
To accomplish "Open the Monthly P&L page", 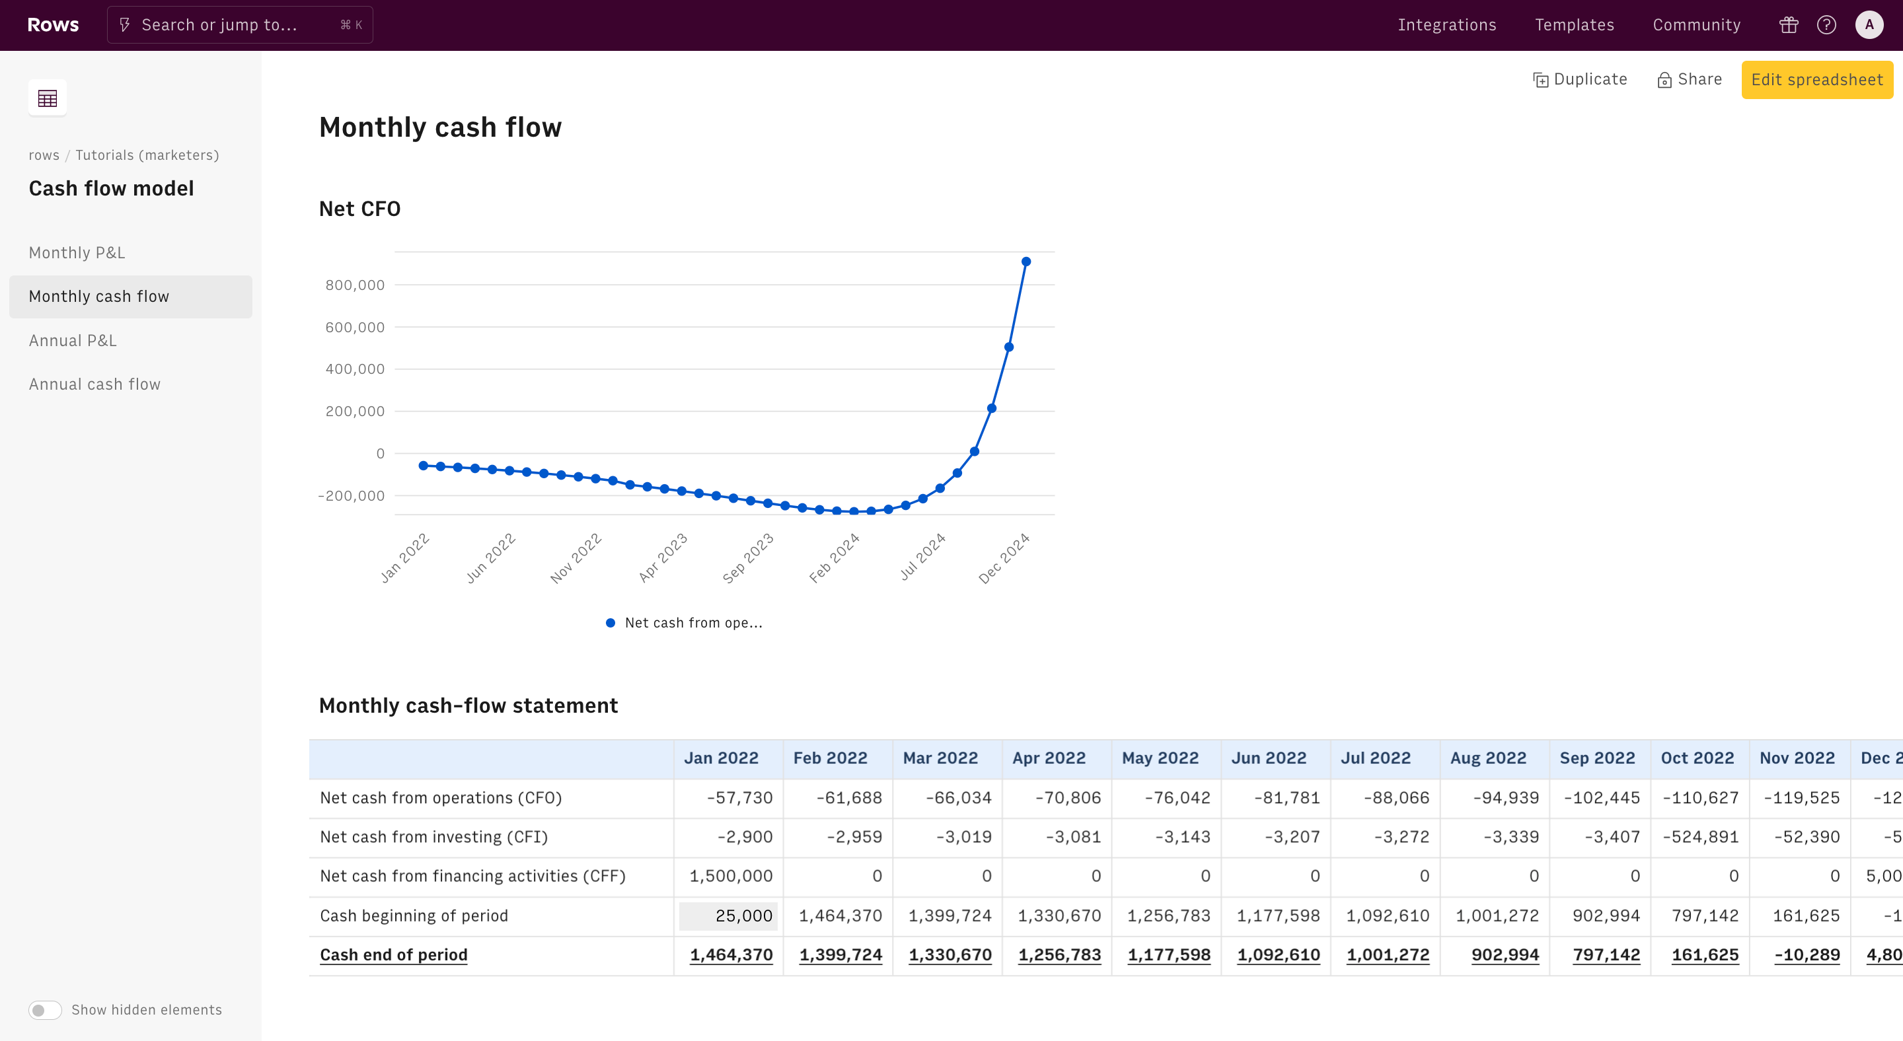I will [x=77, y=252].
